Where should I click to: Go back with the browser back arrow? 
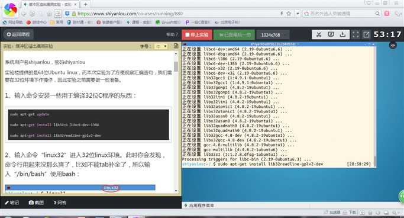24,14
